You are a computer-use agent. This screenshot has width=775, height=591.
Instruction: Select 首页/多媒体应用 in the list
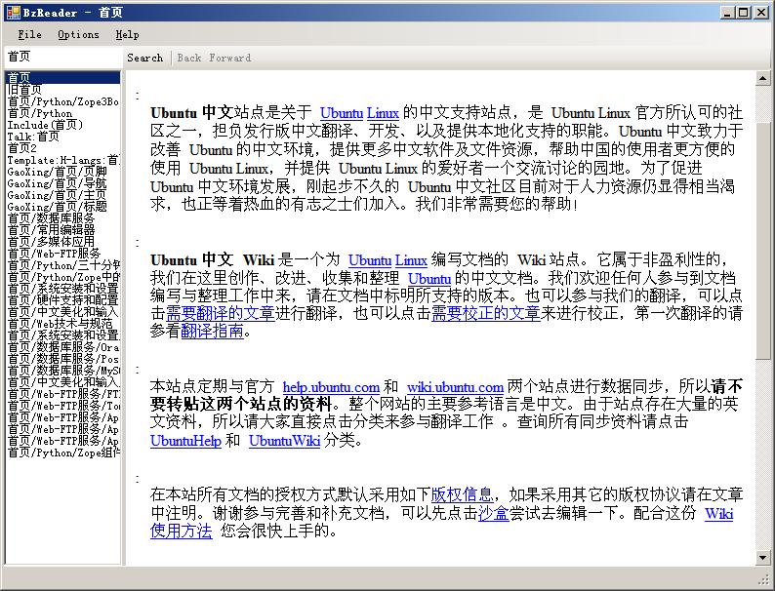(62, 242)
